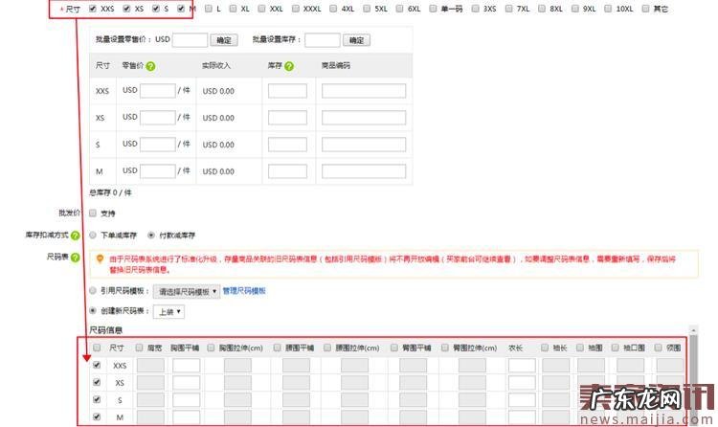Screen dimensions: 718x427
Task: Click the XXS product code input
Action: 364,91
